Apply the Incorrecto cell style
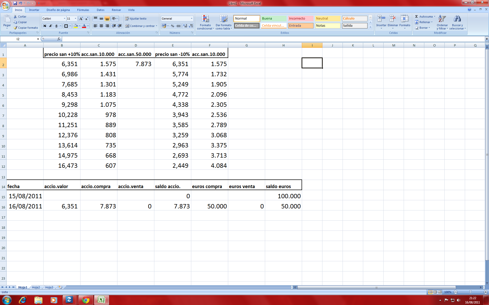This screenshot has height=305, width=489. (x=300, y=19)
